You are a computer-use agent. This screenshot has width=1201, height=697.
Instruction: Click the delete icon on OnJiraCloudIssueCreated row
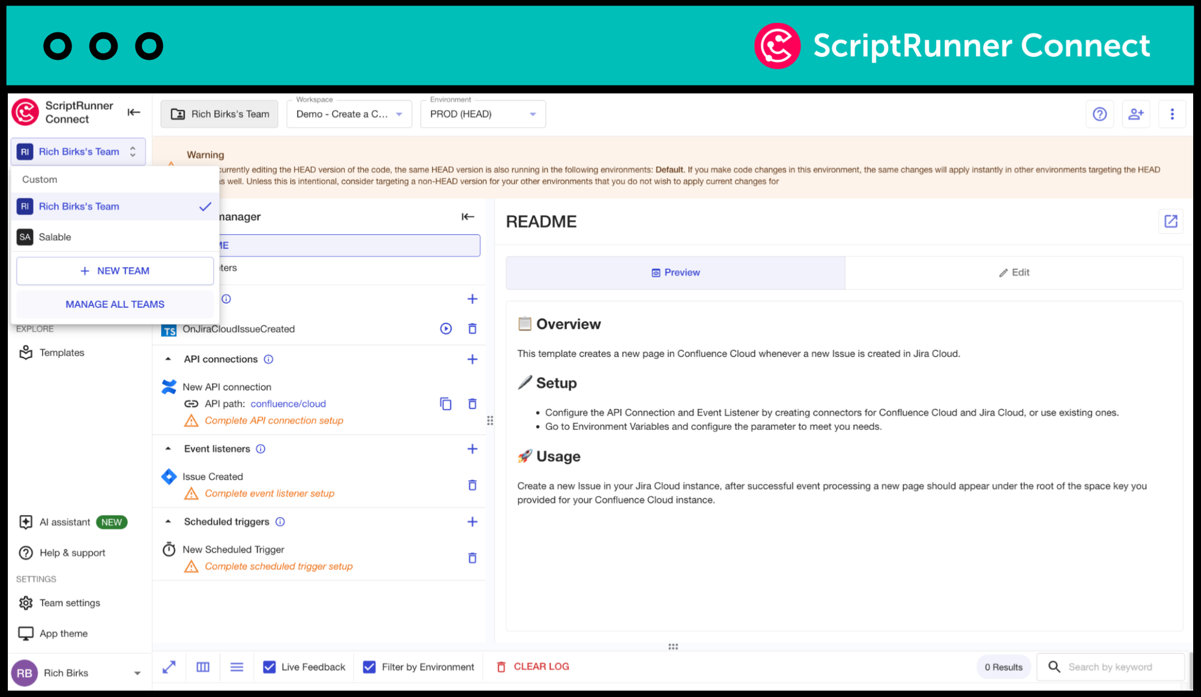point(472,328)
